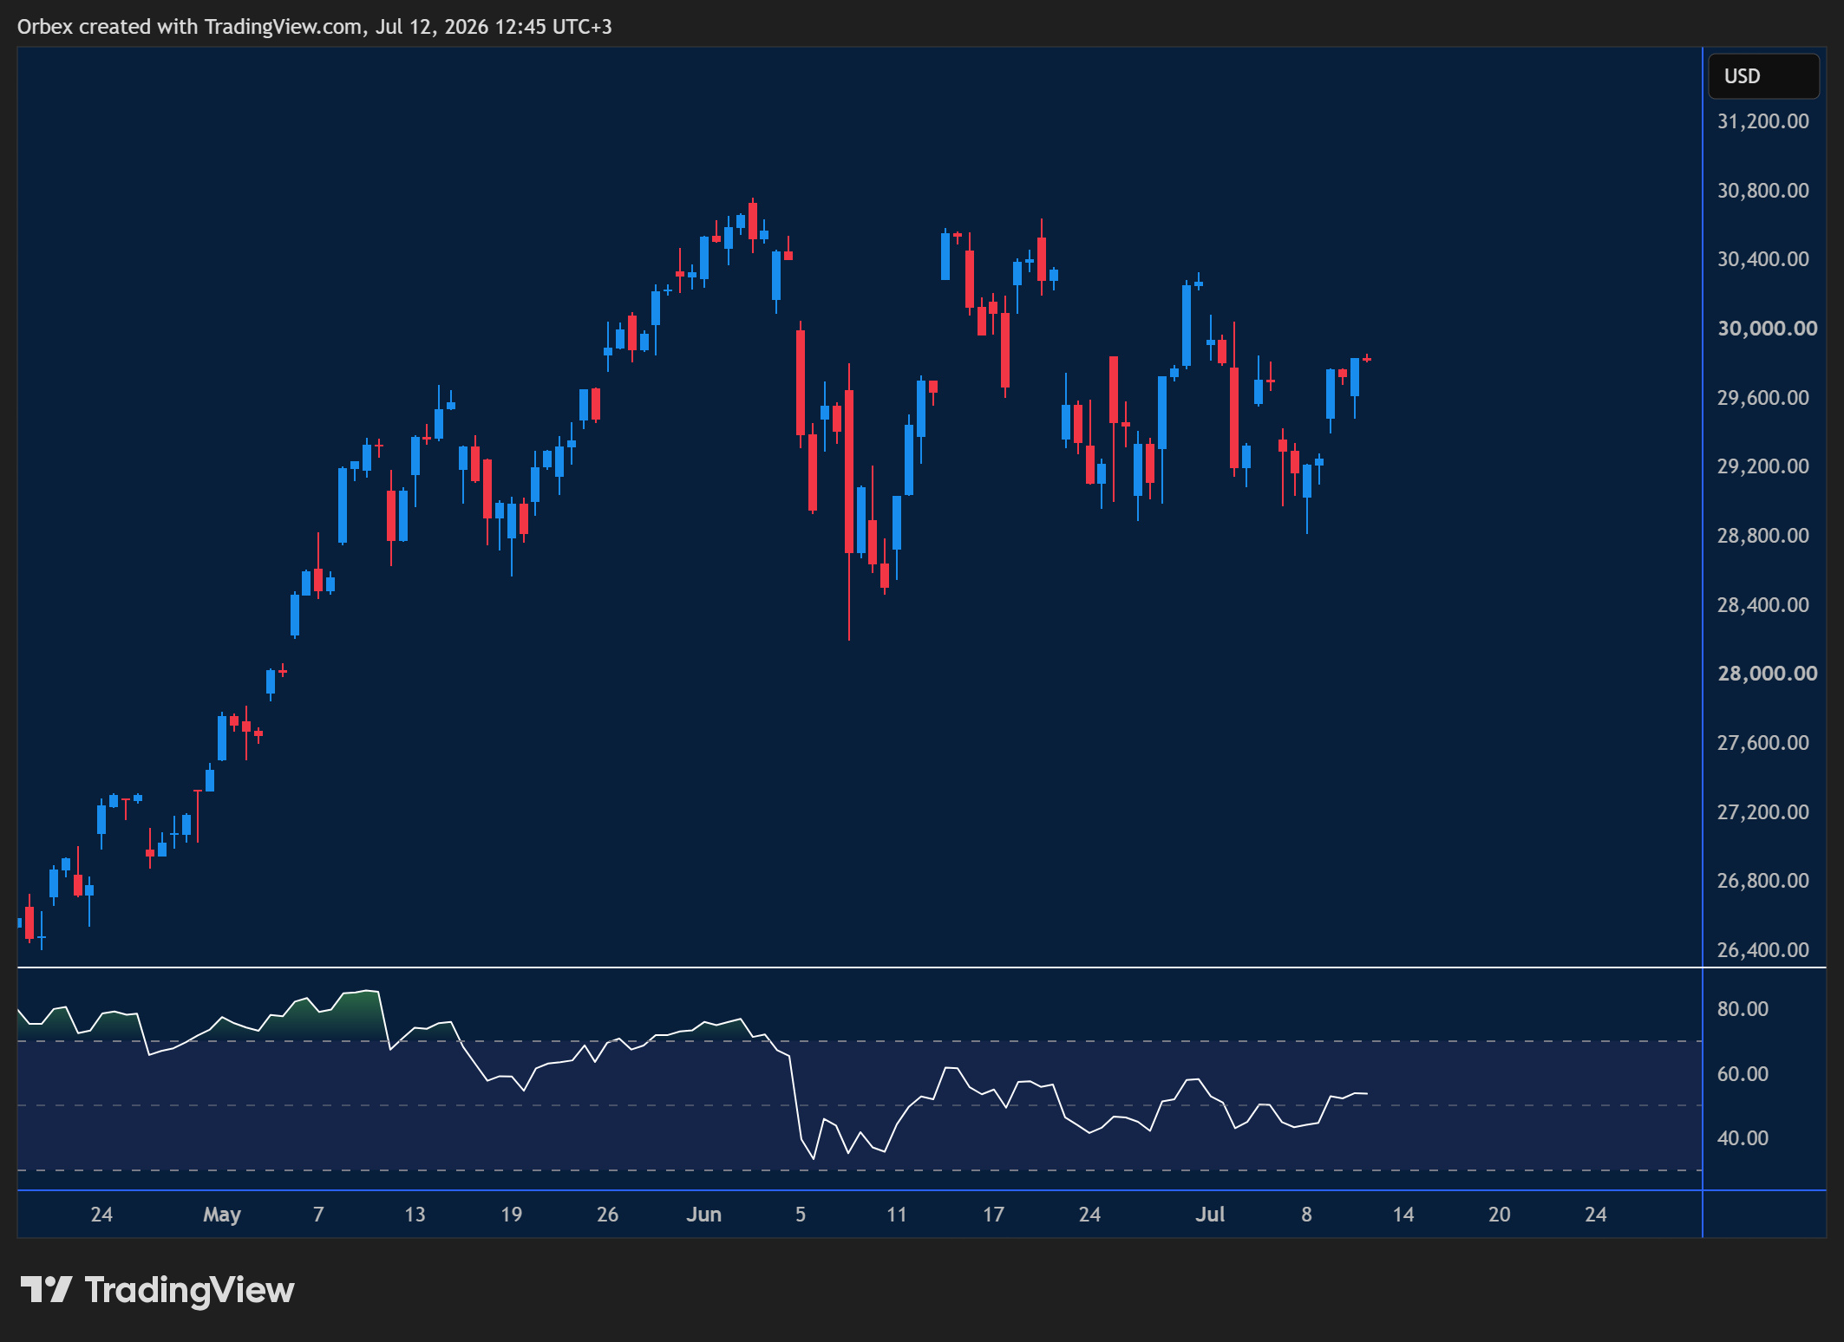Click the date 20 on time axis

(x=1500, y=1215)
